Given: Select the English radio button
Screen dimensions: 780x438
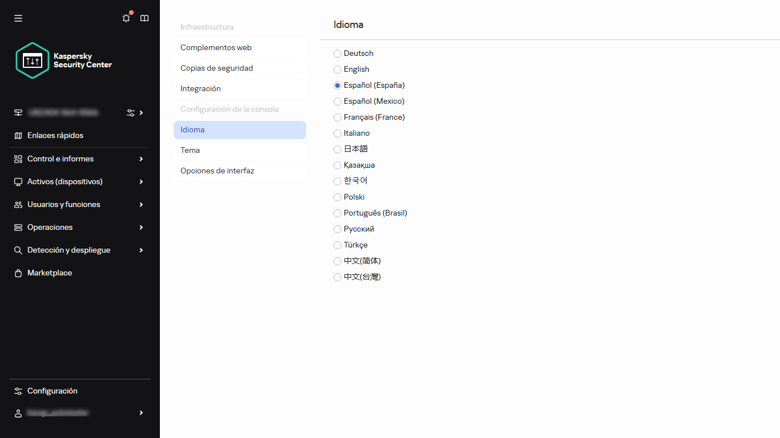Looking at the screenshot, I should point(337,70).
